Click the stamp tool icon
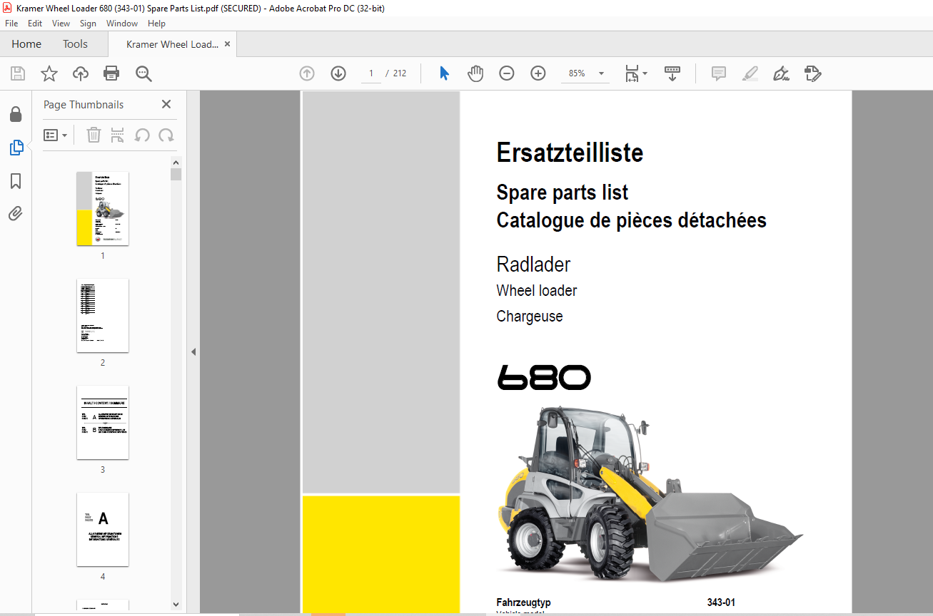The image size is (933, 616). (813, 73)
